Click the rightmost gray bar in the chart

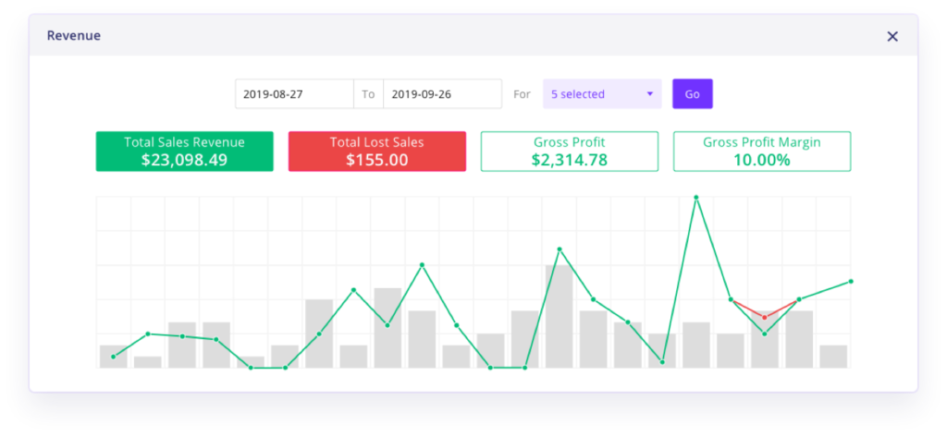[833, 357]
